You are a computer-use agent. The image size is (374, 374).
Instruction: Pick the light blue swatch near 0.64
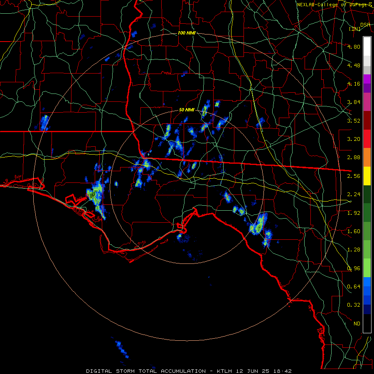tap(367, 282)
